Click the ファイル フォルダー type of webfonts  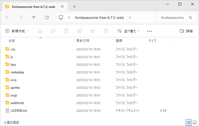(x=126, y=103)
